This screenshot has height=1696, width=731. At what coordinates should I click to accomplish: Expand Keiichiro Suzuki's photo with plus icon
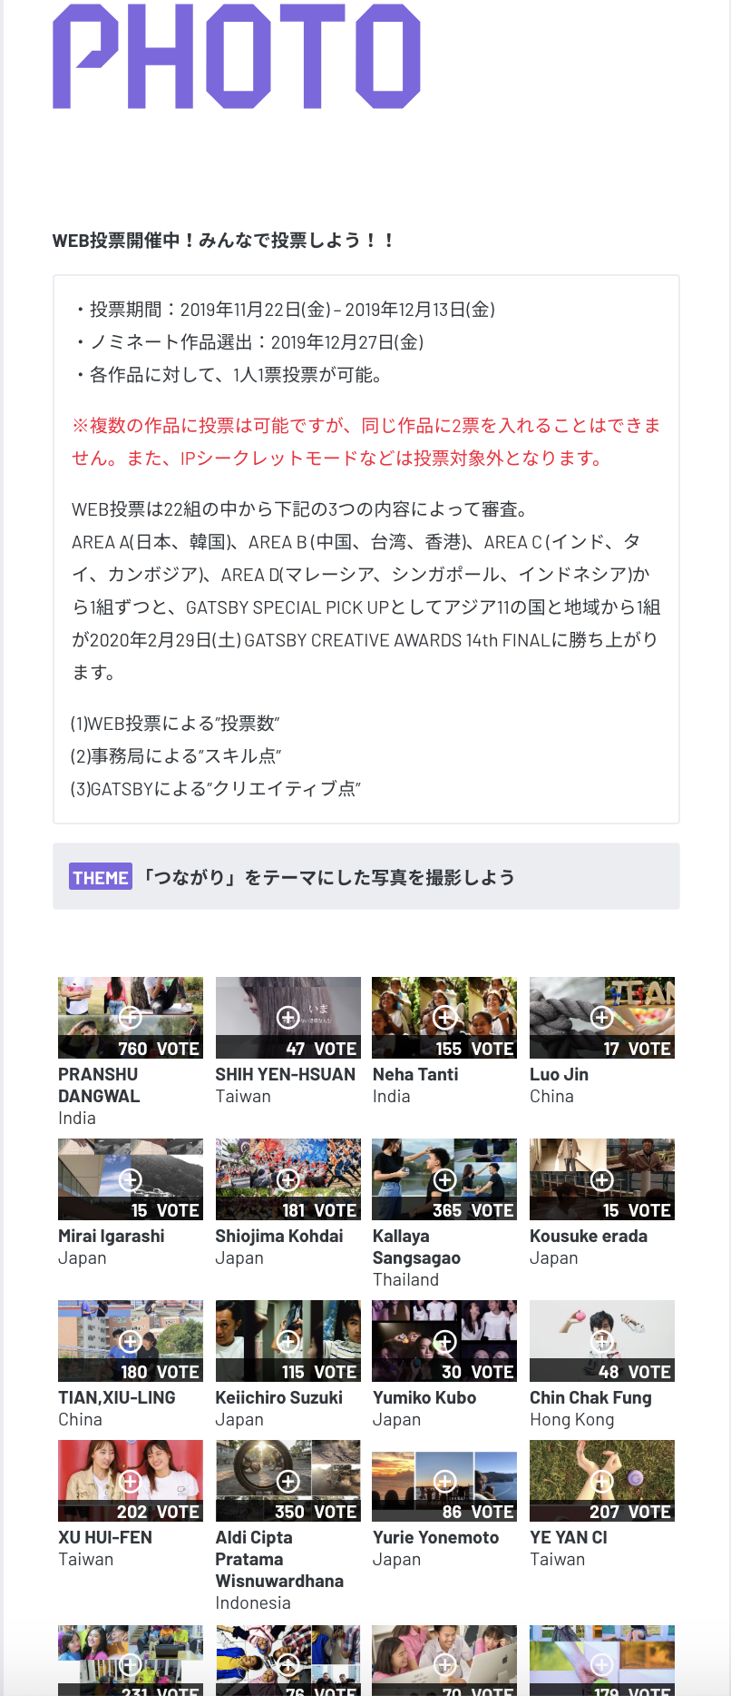[x=288, y=1341]
